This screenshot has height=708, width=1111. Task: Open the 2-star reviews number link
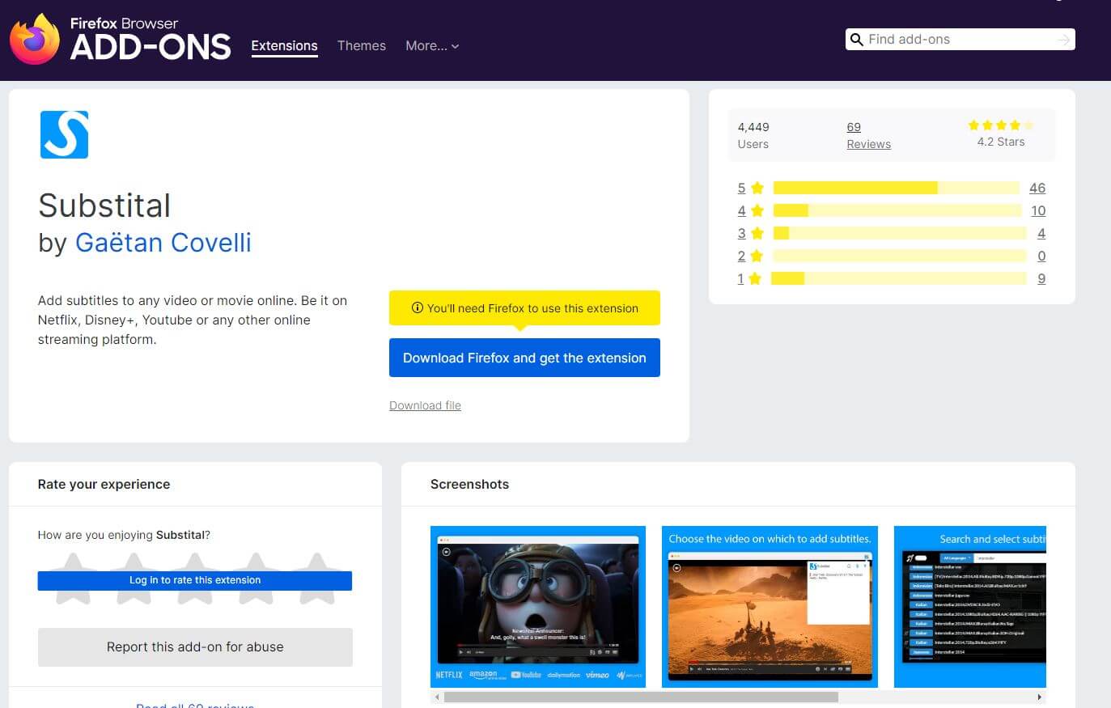741,256
